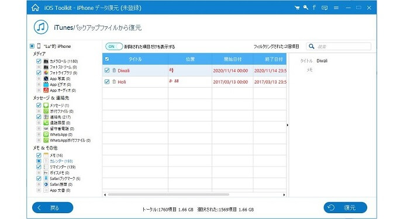Screen dimensions: 407x219
Task: Select the メモ notes icon
Action: [x=46, y=155]
